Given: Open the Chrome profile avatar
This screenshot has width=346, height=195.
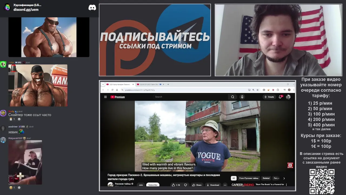Looking at the screenshot, I should click(289, 90).
